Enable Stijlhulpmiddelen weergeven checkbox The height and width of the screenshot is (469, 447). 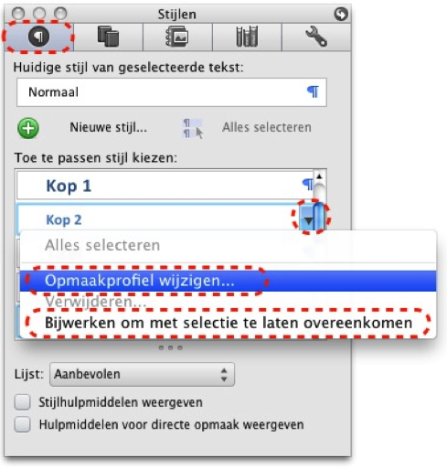click(x=23, y=402)
